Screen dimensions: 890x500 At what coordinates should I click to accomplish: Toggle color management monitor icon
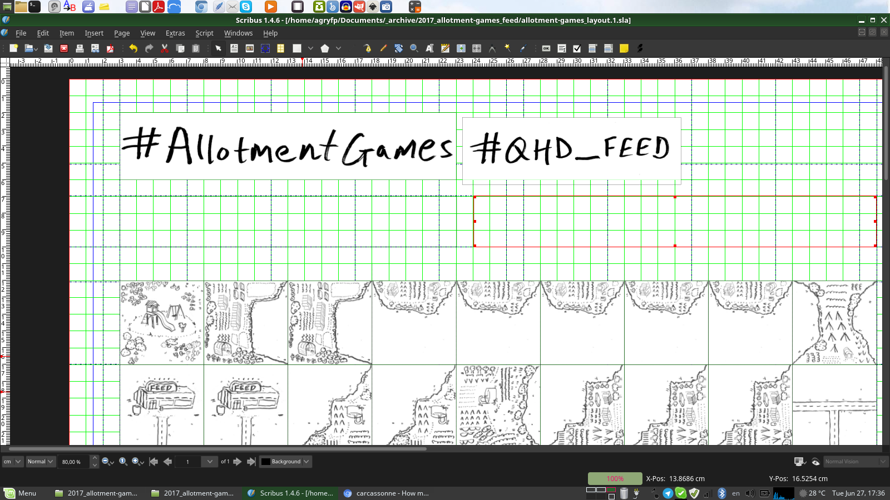[x=800, y=462]
